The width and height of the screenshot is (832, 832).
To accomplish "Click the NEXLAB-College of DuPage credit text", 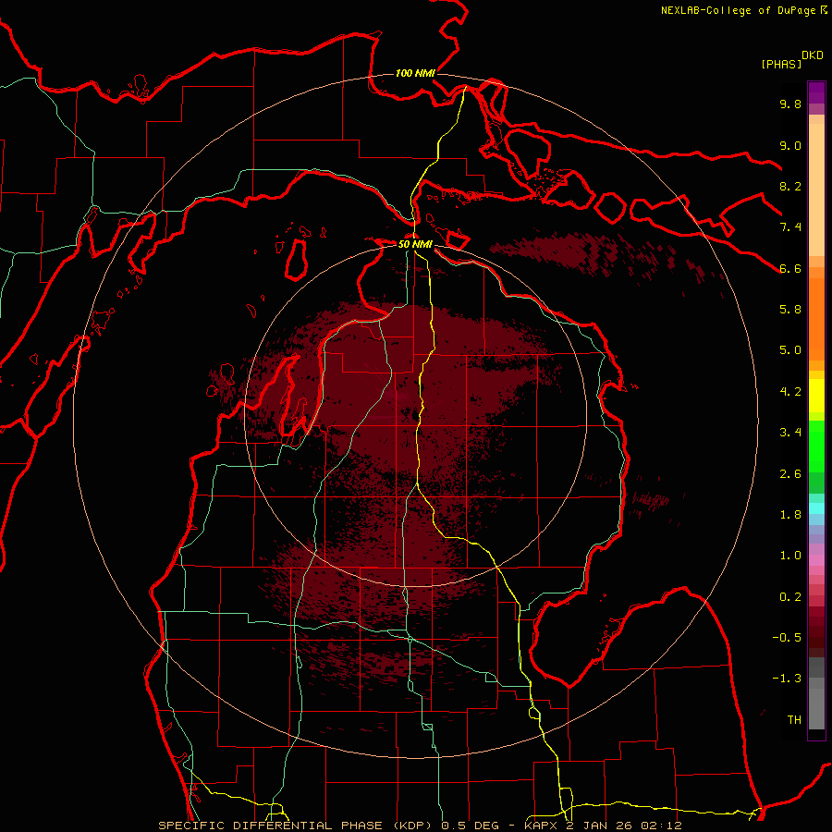I will click(739, 10).
